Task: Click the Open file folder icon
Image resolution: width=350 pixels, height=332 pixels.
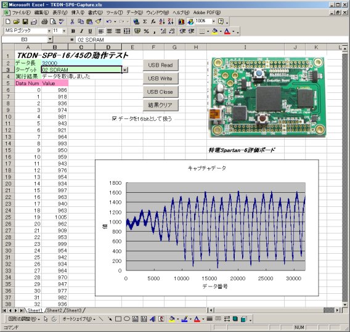Action: click(16, 22)
